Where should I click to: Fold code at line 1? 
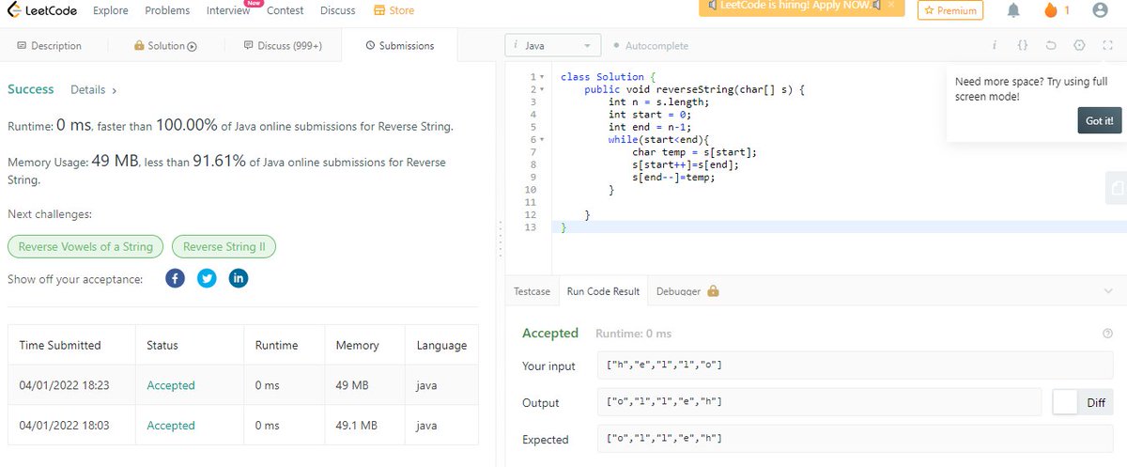point(542,77)
